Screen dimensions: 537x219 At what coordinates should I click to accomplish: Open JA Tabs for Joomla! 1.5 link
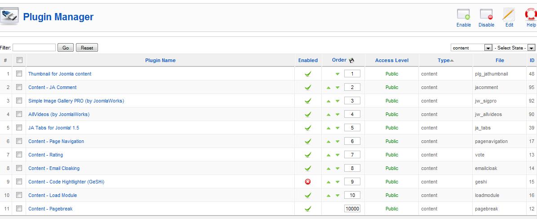tap(54, 128)
